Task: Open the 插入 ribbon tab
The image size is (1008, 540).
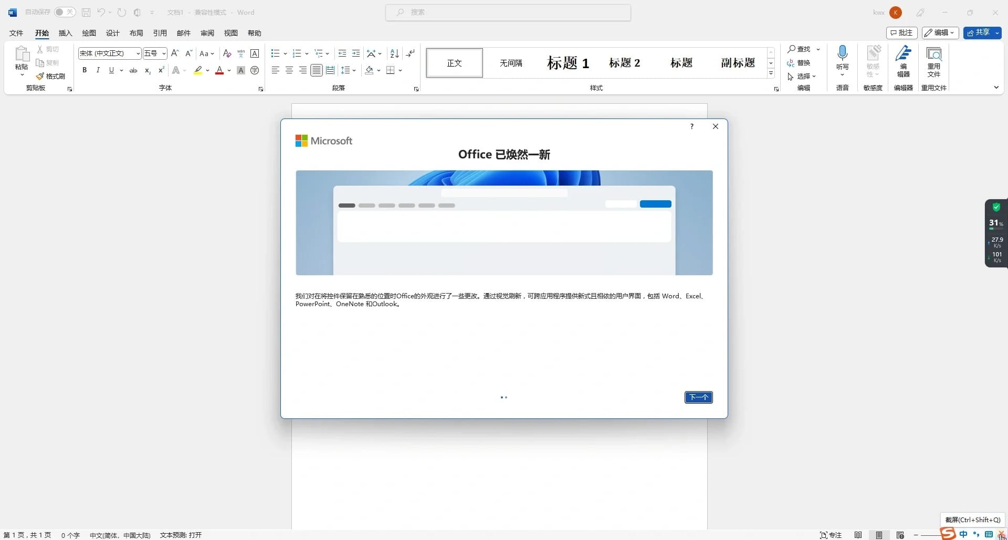Action: (65, 33)
